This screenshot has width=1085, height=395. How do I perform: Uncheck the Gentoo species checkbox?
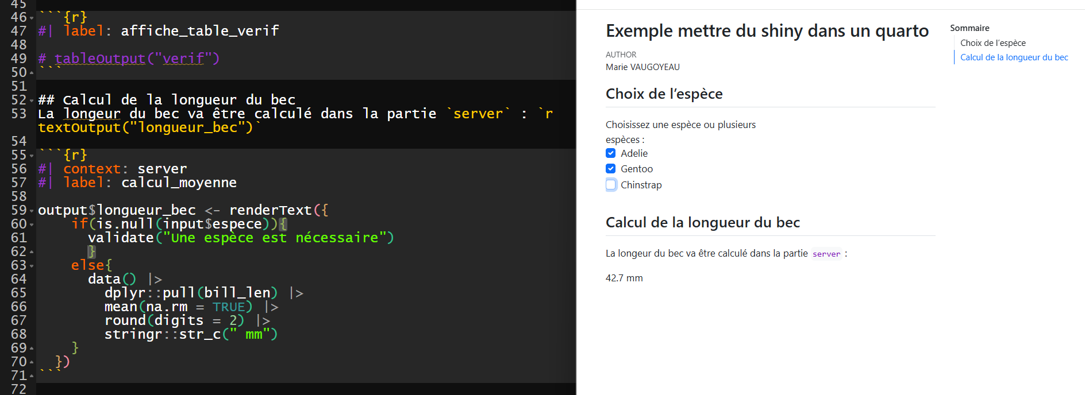[611, 169]
